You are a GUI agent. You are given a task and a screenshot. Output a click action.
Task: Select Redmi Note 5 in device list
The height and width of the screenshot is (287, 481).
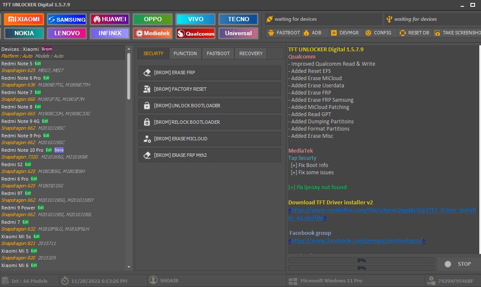[x=17, y=64]
